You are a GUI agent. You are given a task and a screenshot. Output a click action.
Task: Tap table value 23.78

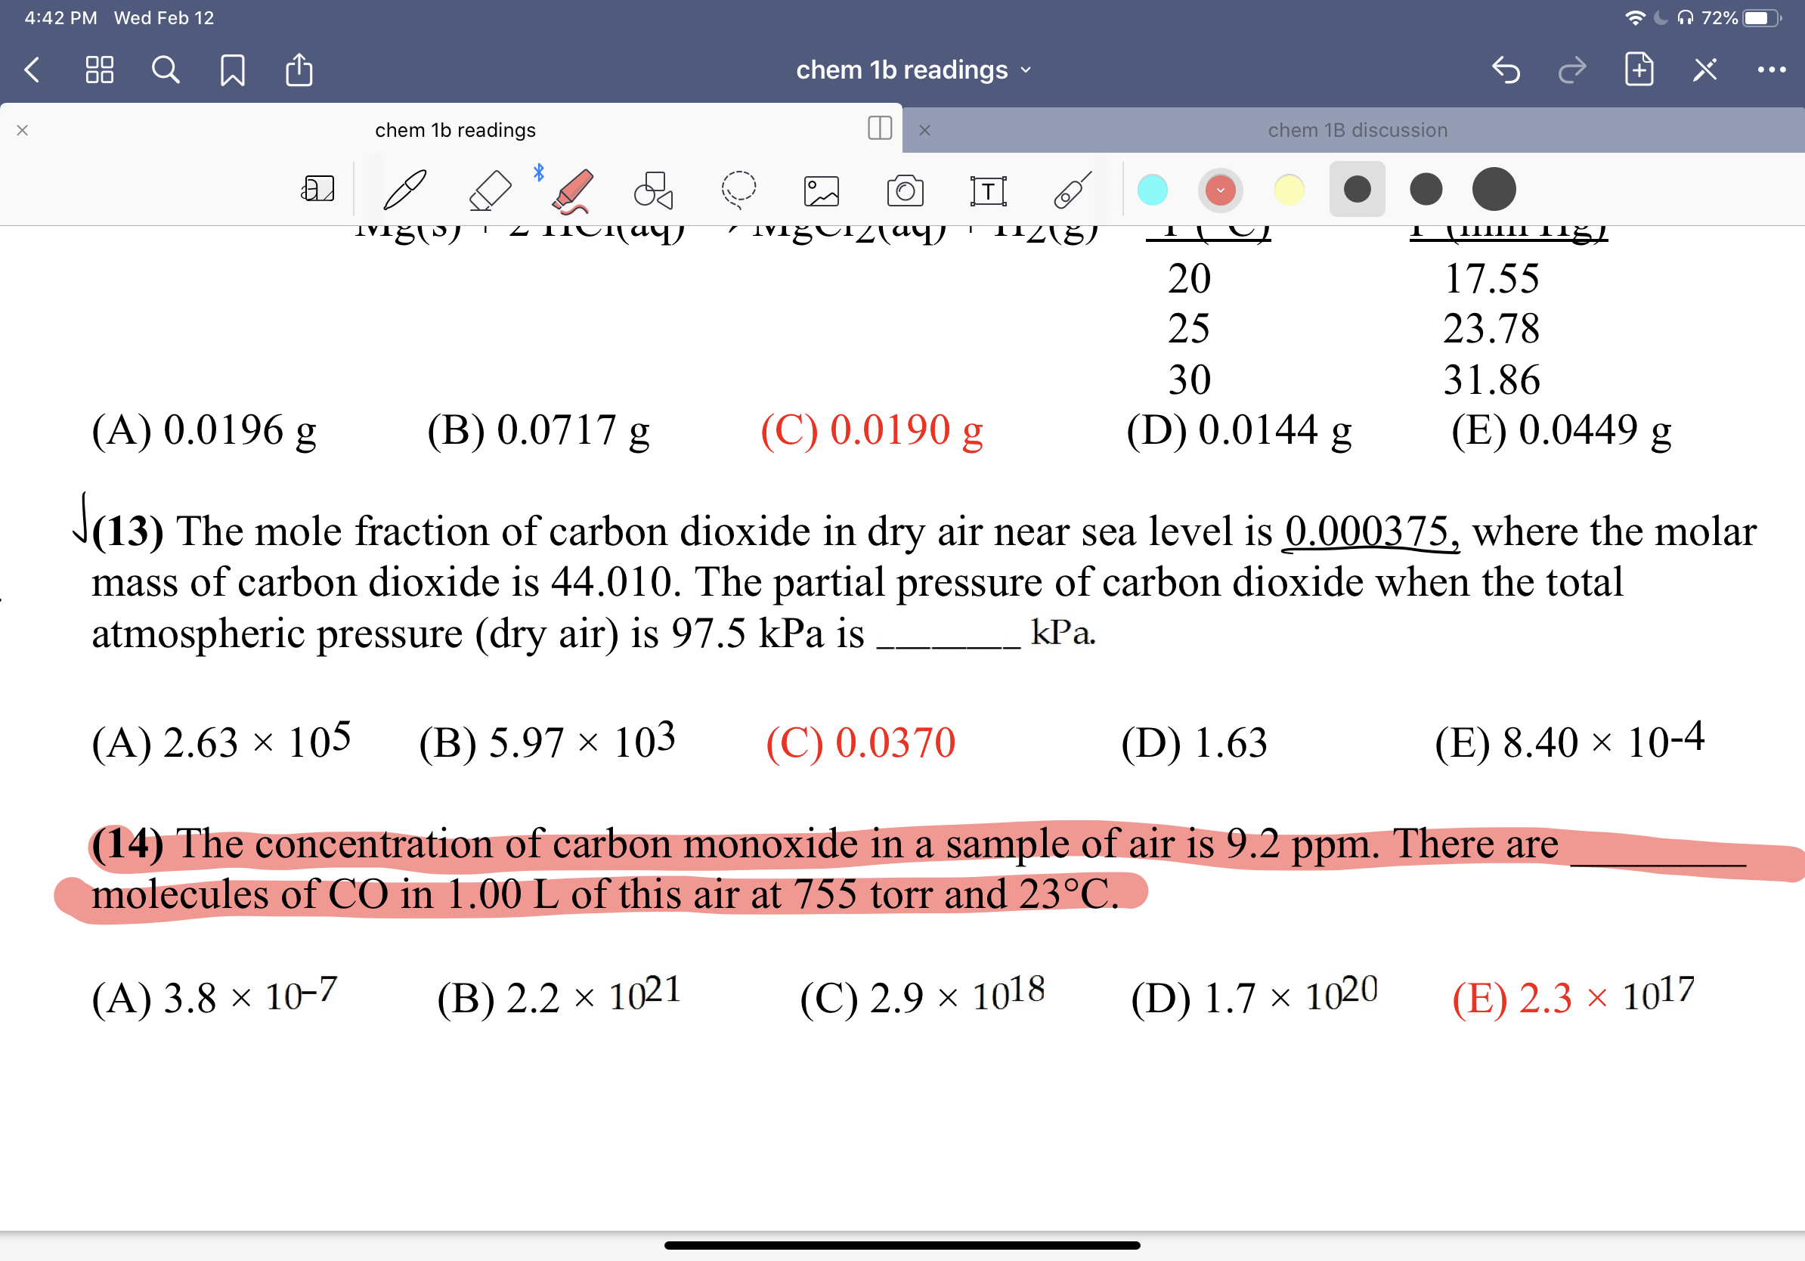(x=1491, y=329)
